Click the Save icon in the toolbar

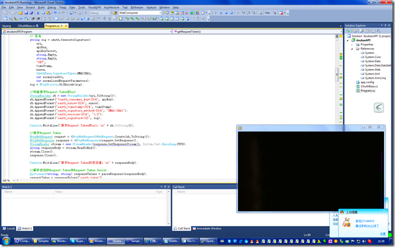(x=26, y=13)
